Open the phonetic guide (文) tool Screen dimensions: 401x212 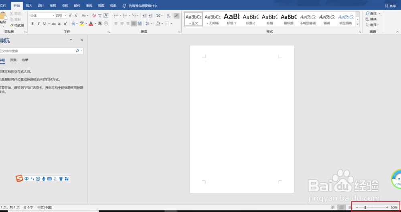100,16
